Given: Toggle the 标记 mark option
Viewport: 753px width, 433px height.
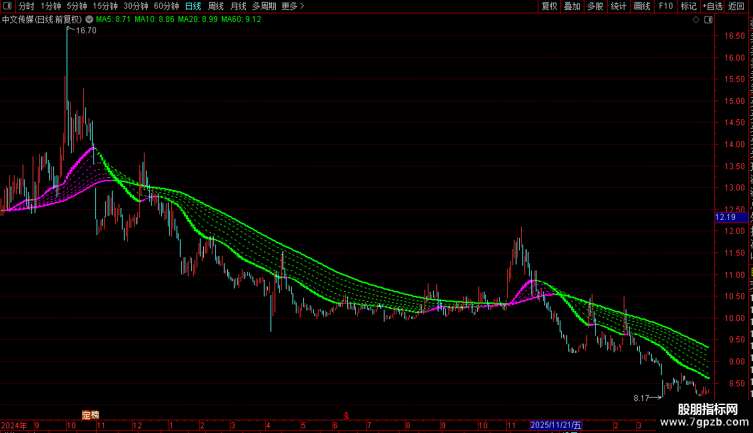Looking at the screenshot, I should pos(688,6).
